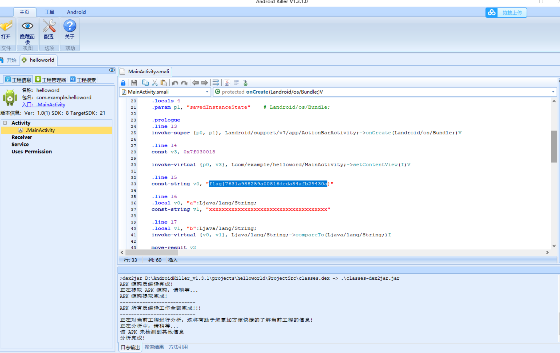Save file with floppy disk icon
This screenshot has height=353, width=560.
(134, 83)
